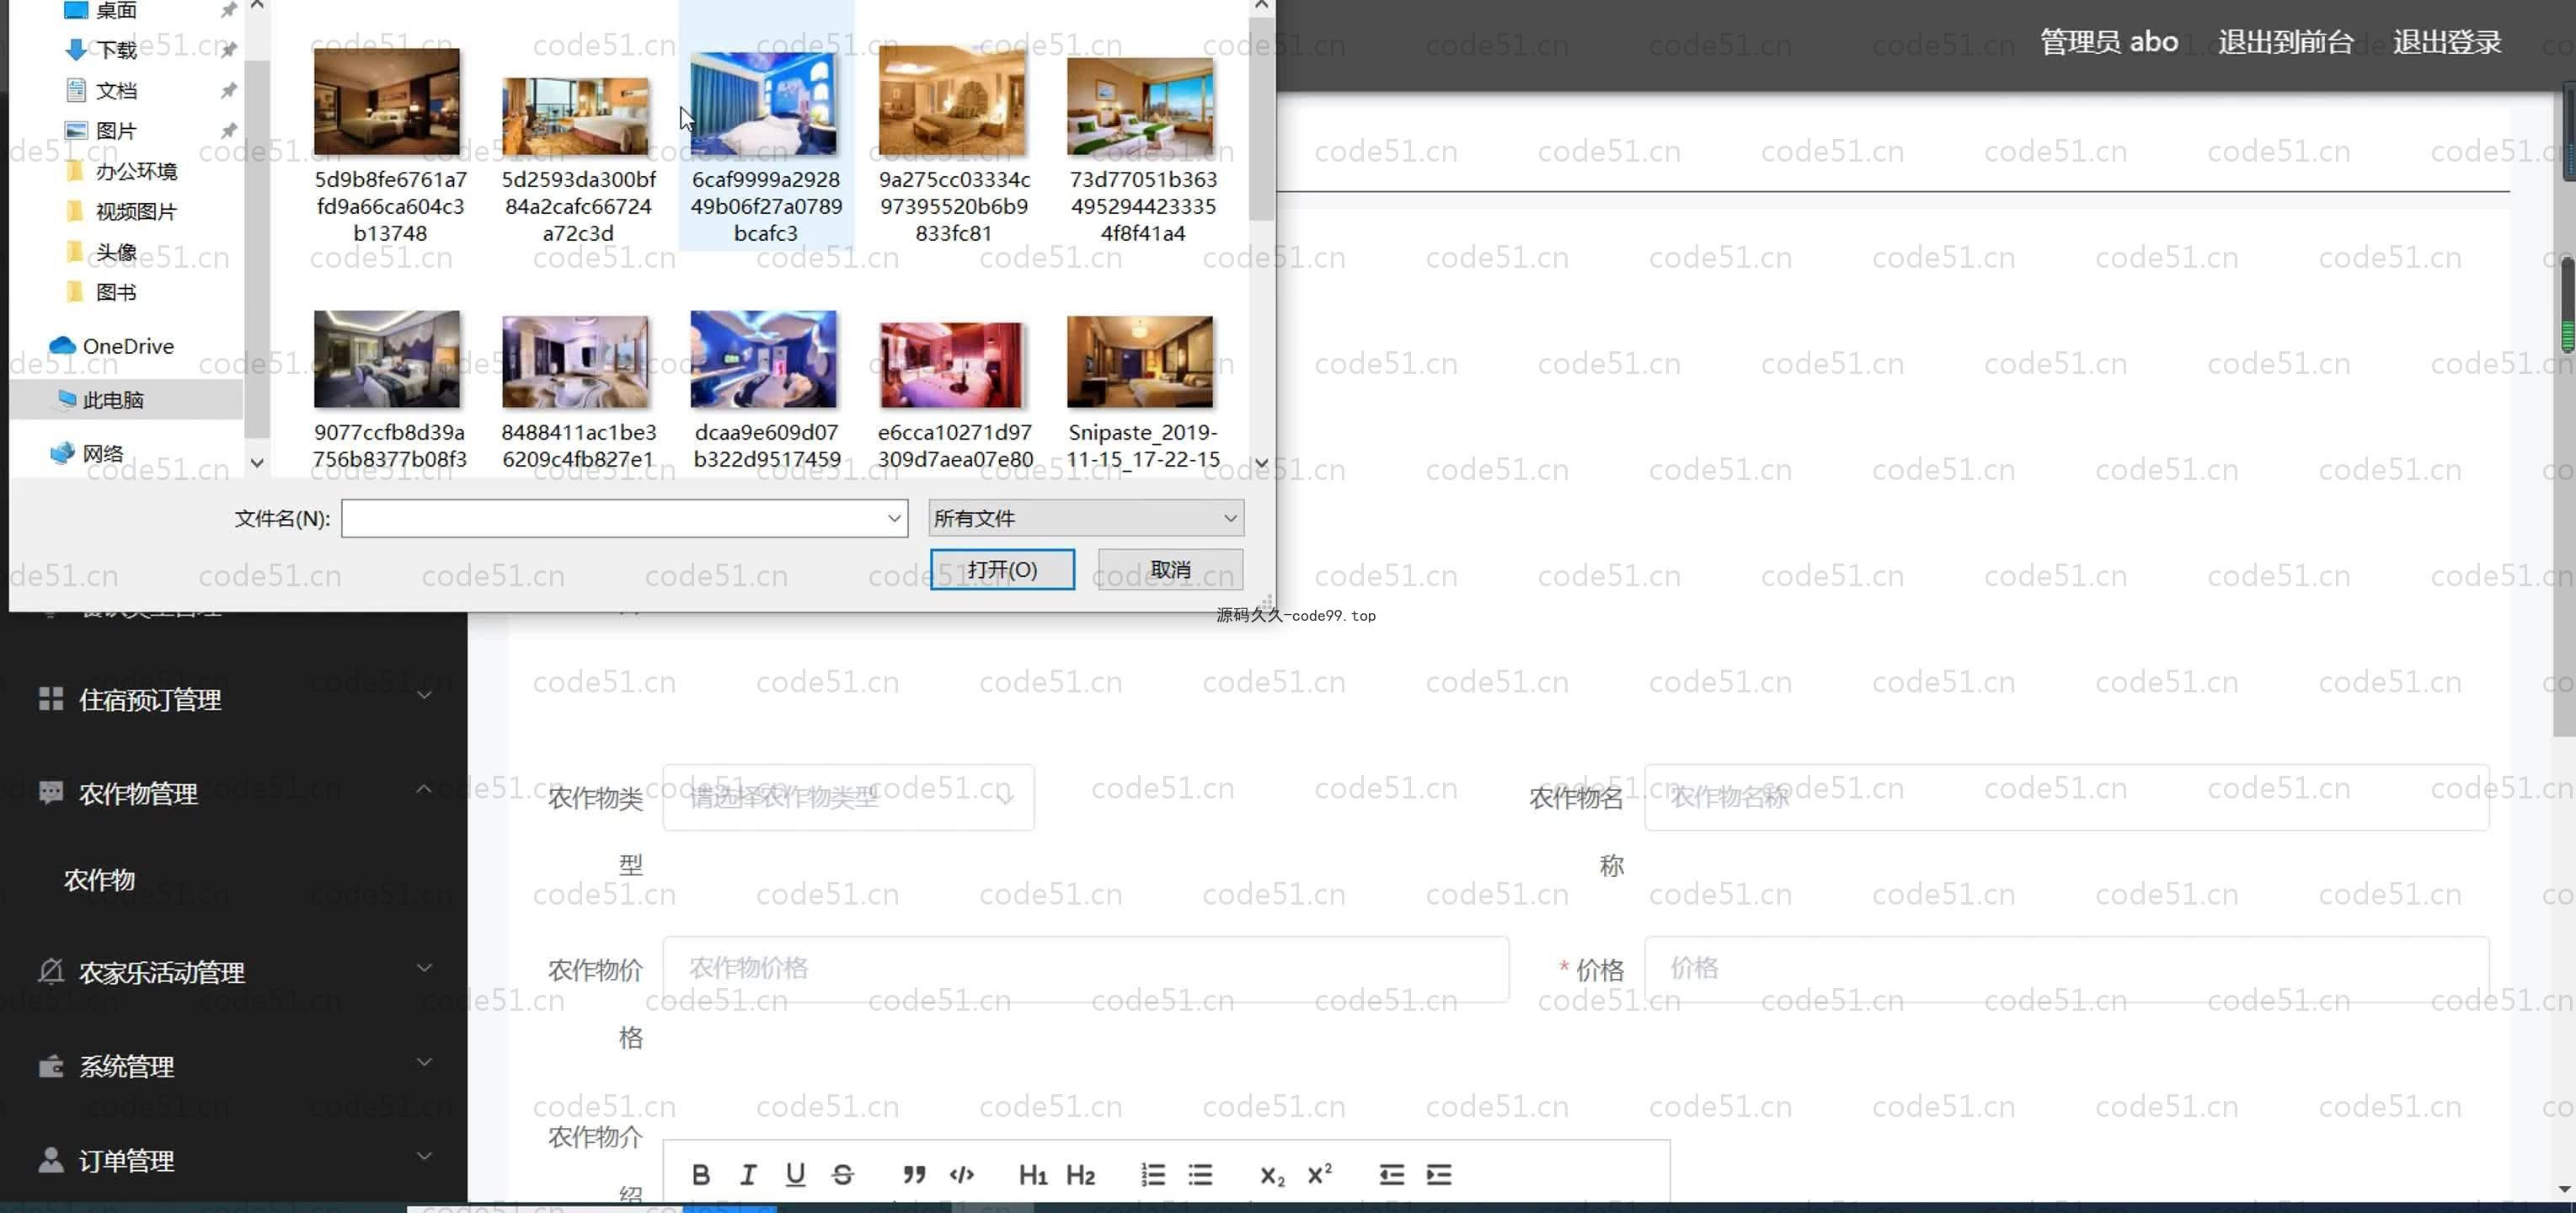Click 退出登录 to log out
The height and width of the screenshot is (1213, 2576).
(x=2447, y=42)
